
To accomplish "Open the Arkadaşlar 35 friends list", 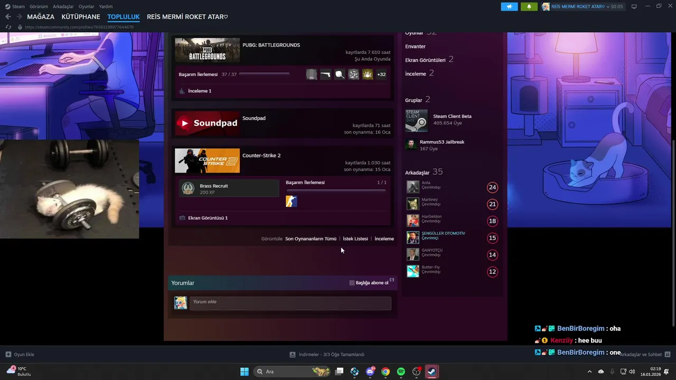I will coord(424,172).
